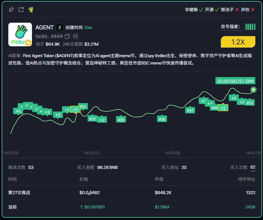Click the +3 marker near chart start
This screenshot has height=220, width=263.
[47, 112]
